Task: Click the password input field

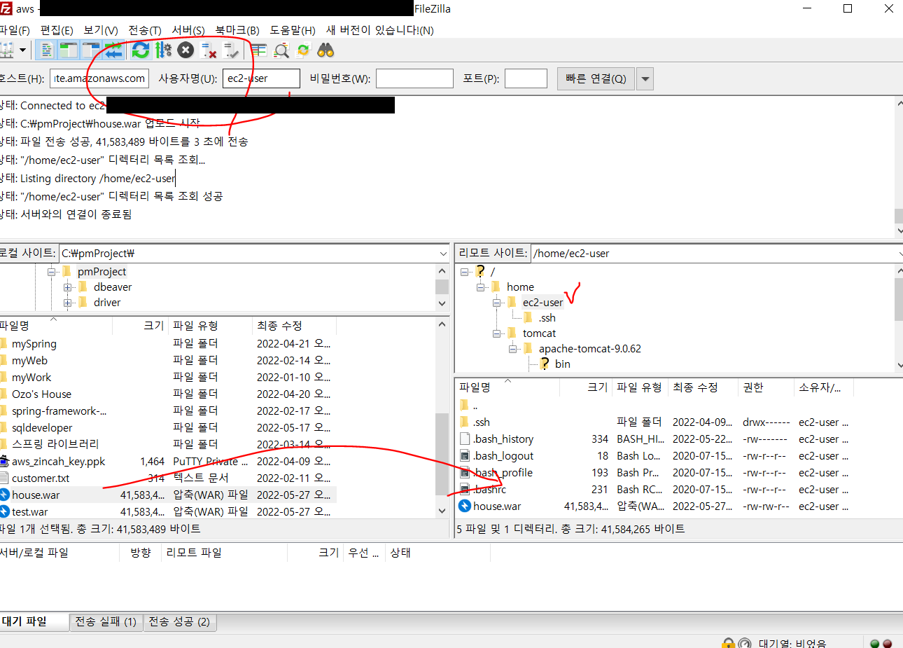Action: [x=414, y=78]
